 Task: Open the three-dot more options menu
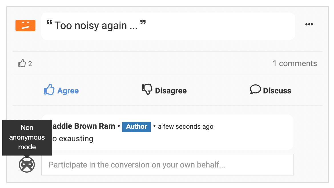pyautogui.click(x=309, y=24)
